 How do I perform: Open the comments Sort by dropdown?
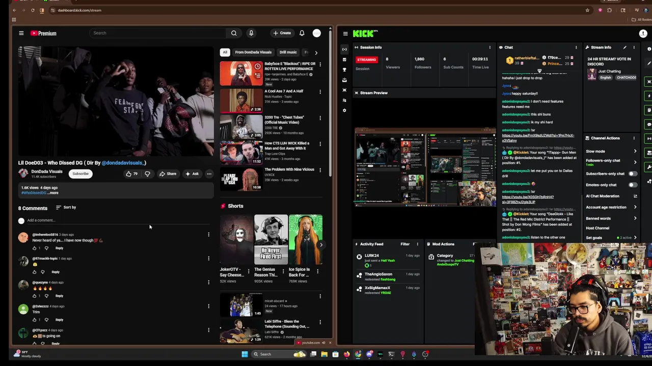[x=66, y=207]
